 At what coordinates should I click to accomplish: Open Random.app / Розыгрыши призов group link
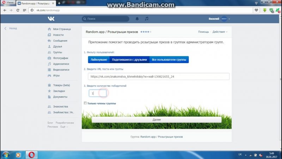tap(161, 137)
